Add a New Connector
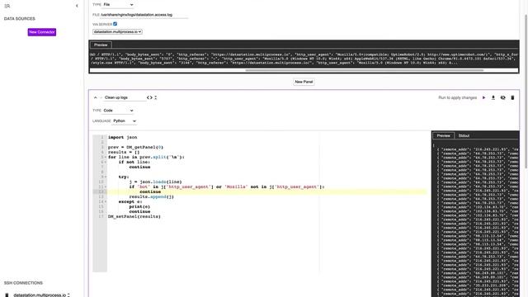This screenshot has height=297, width=528. 42,32
